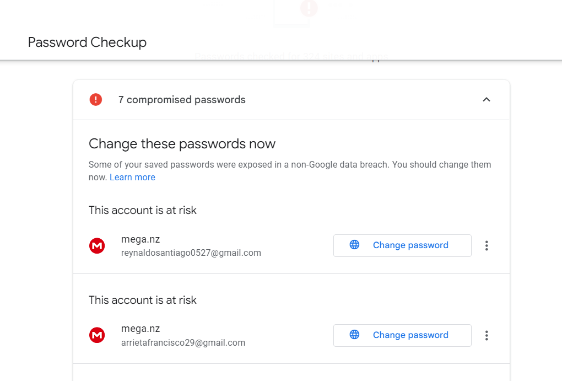Select the mega.nz site name above reynaldosantiago0527
Image resolution: width=562 pixels, height=381 pixels.
(140, 239)
